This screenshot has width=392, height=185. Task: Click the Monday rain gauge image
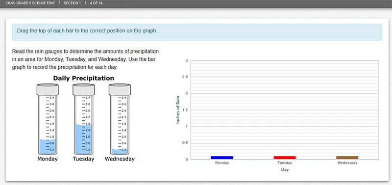[x=48, y=119]
